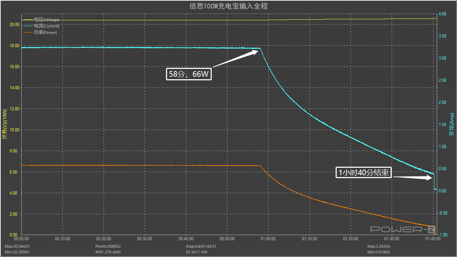Click the yellow Voltage legend line marker
Viewport: 457px width, 257px height.
point(28,20)
